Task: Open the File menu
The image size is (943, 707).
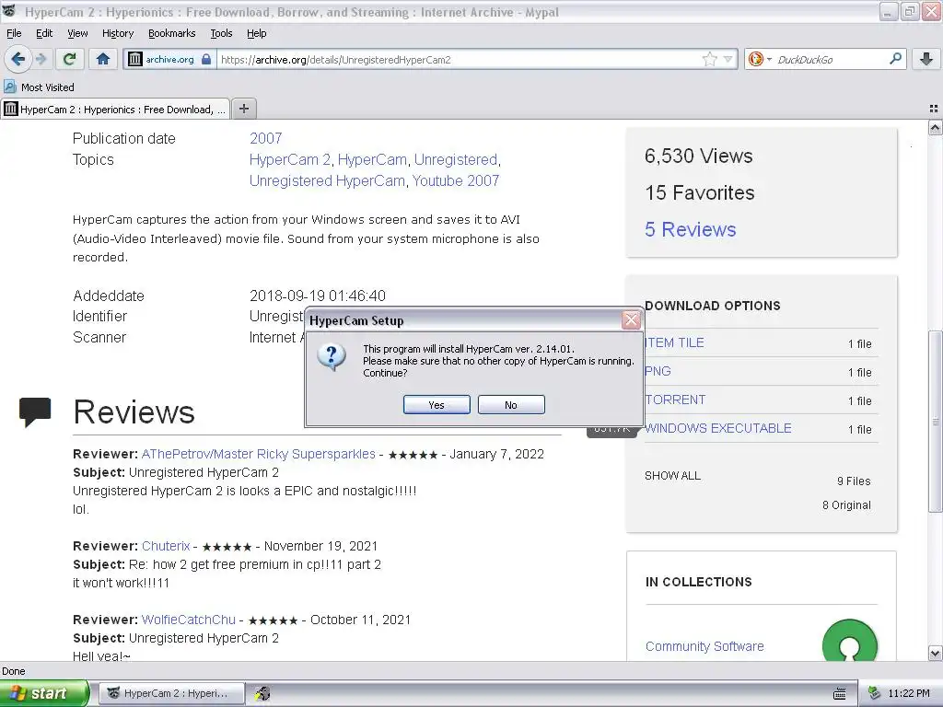Action: click(14, 33)
